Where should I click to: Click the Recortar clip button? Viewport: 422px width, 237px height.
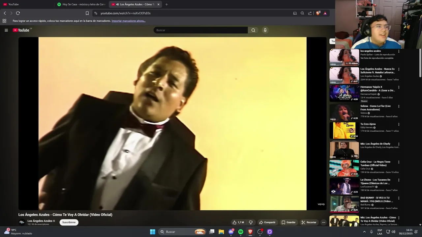pyautogui.click(x=309, y=222)
